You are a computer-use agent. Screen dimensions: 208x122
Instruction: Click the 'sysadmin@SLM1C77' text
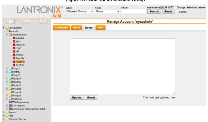coord(160,7)
